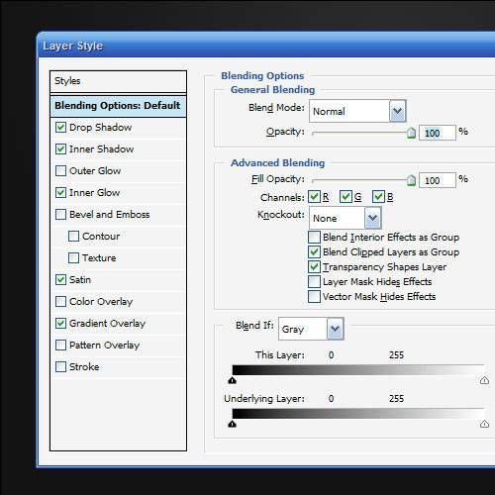Click the Opacity slider handle
Viewport: 495px width, 495px height.
click(411, 133)
